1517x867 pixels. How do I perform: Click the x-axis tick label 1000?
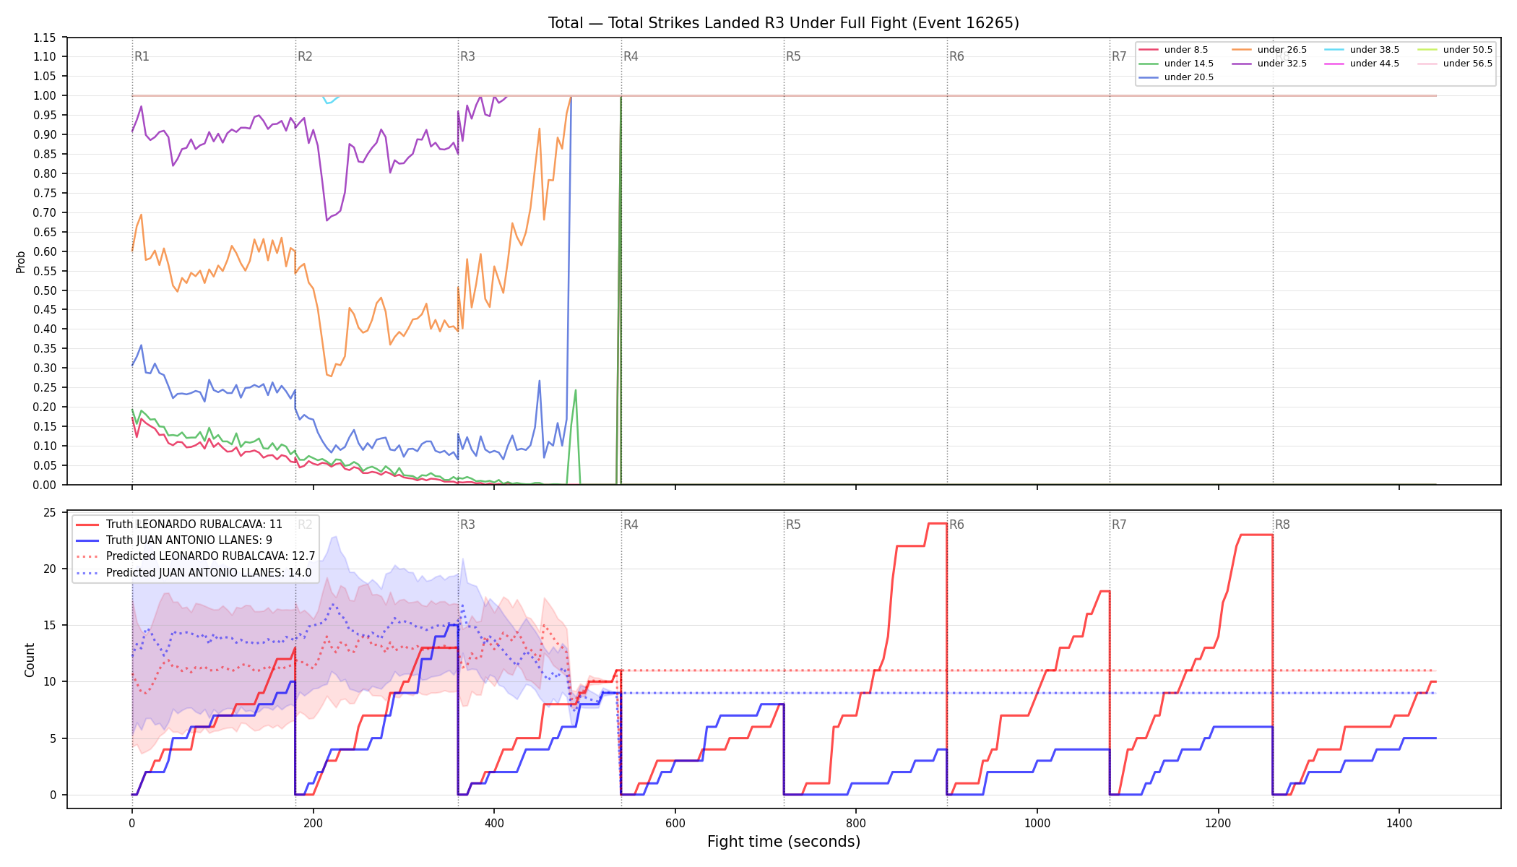1037,822
